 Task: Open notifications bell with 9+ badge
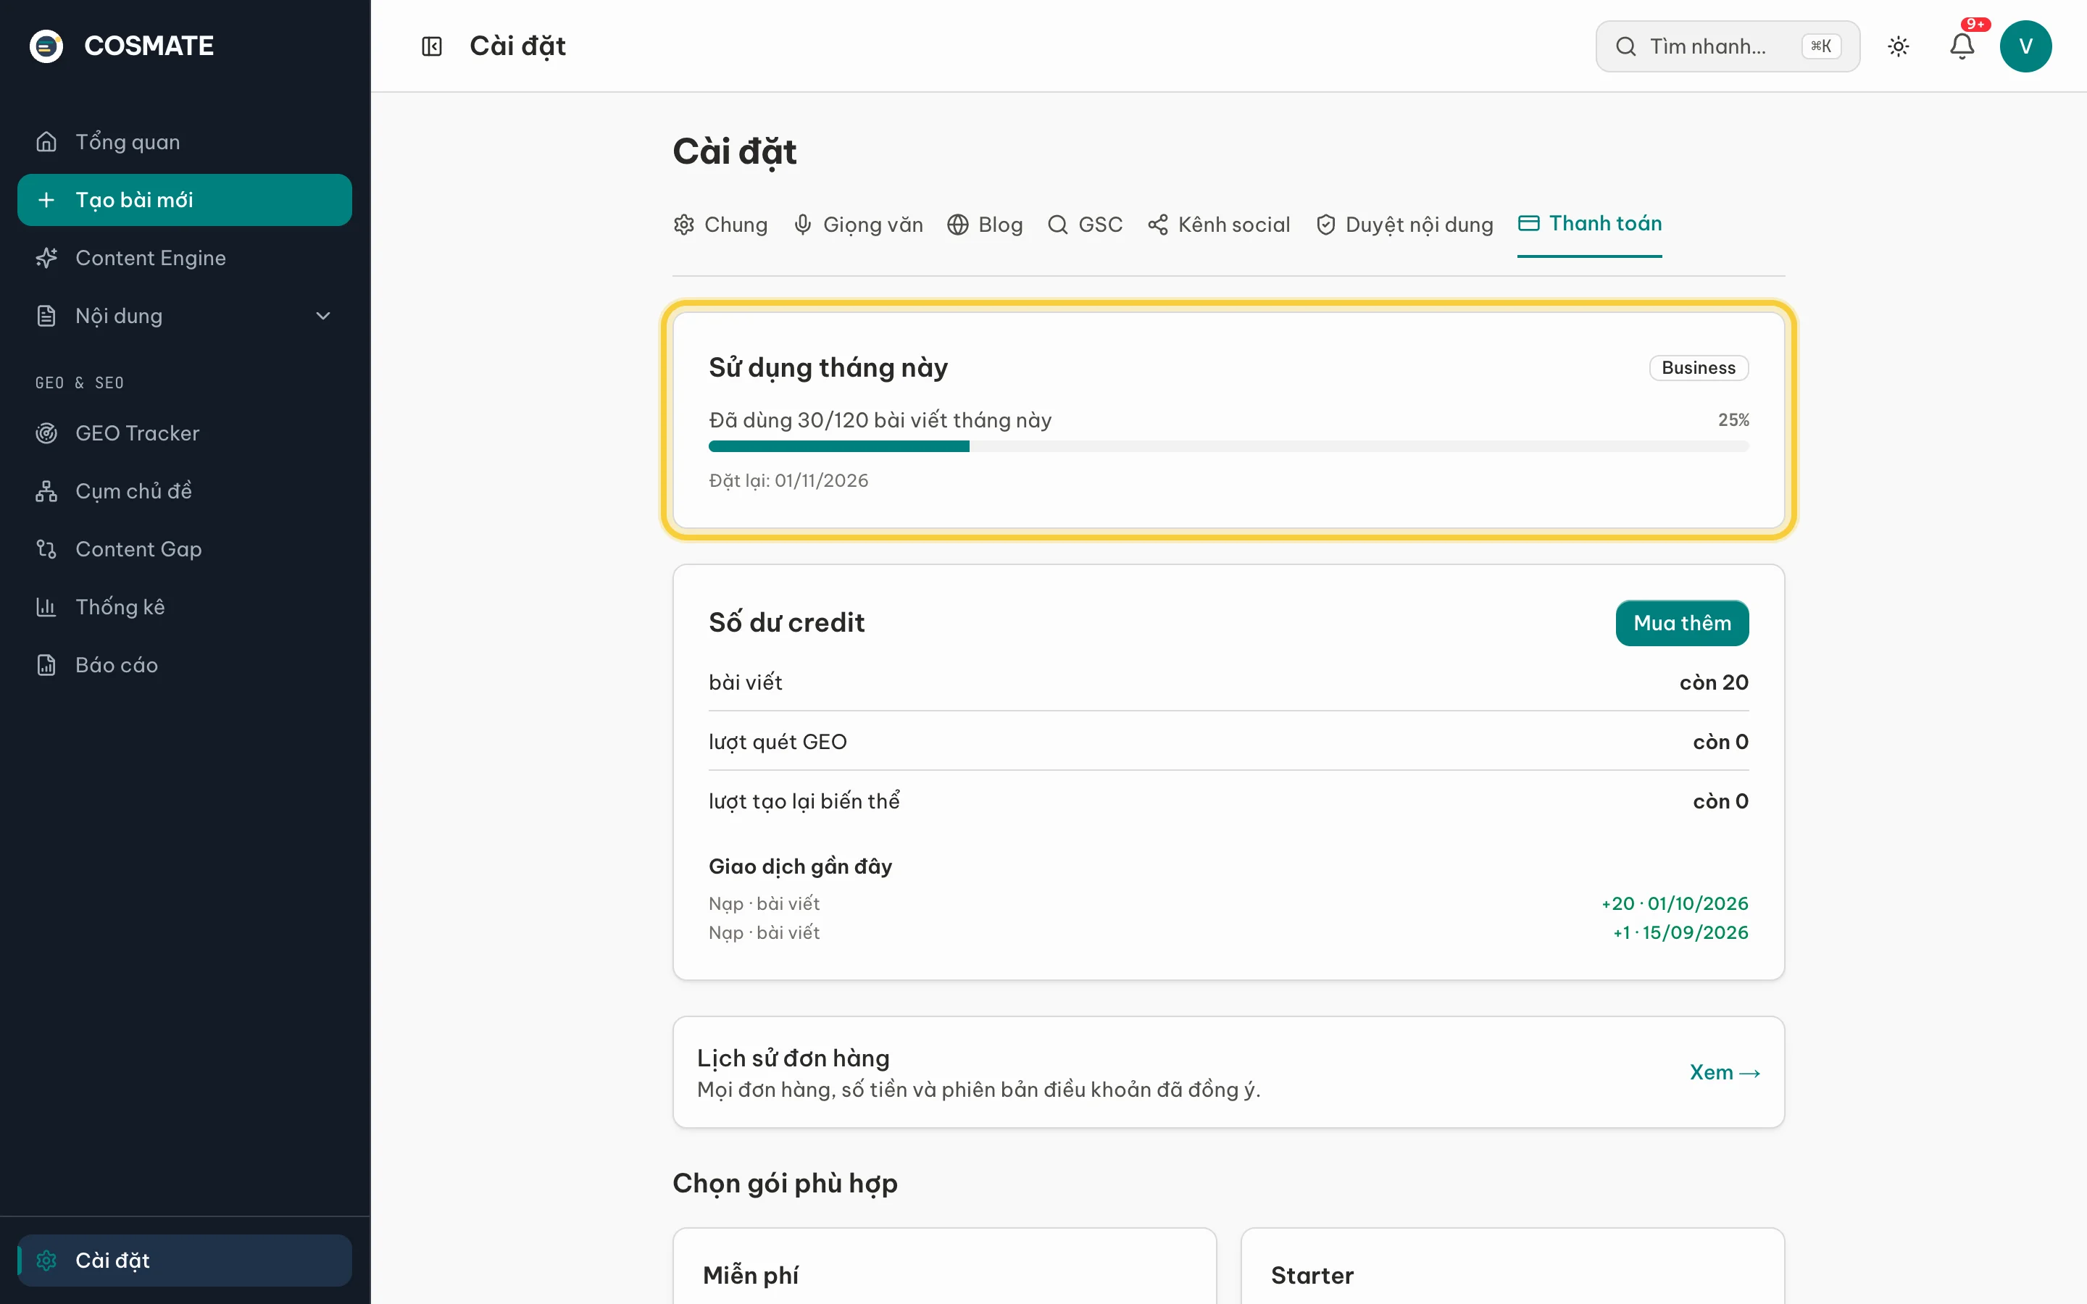(x=1962, y=46)
